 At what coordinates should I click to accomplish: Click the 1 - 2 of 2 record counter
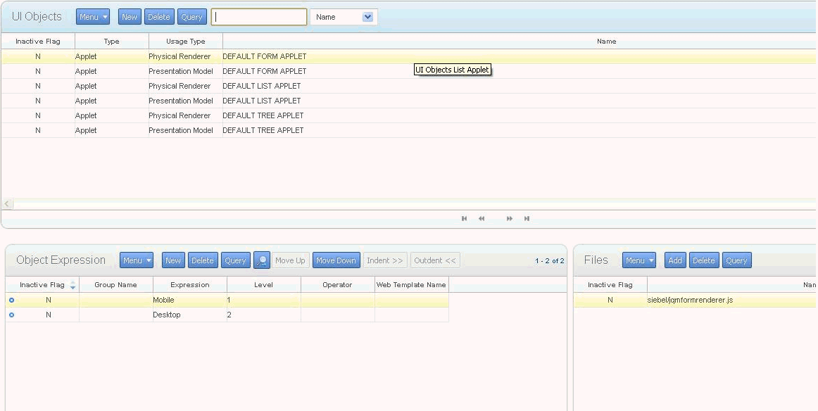[x=549, y=261]
